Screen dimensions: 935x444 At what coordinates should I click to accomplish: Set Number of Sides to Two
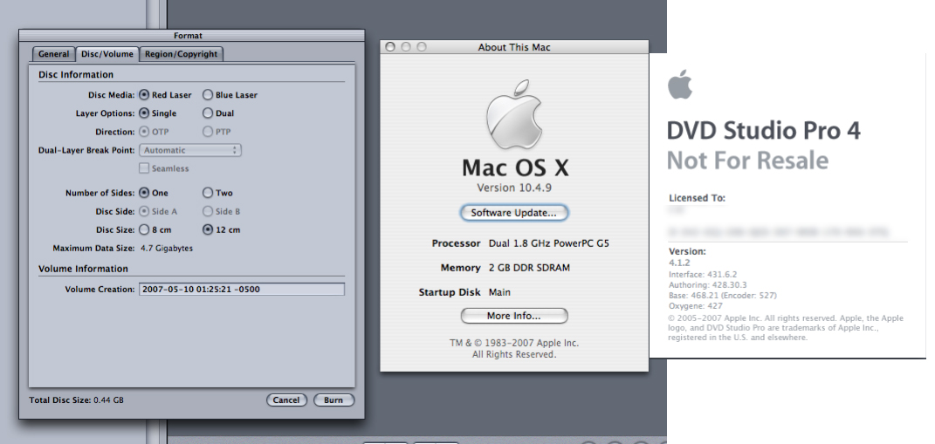[x=208, y=193]
